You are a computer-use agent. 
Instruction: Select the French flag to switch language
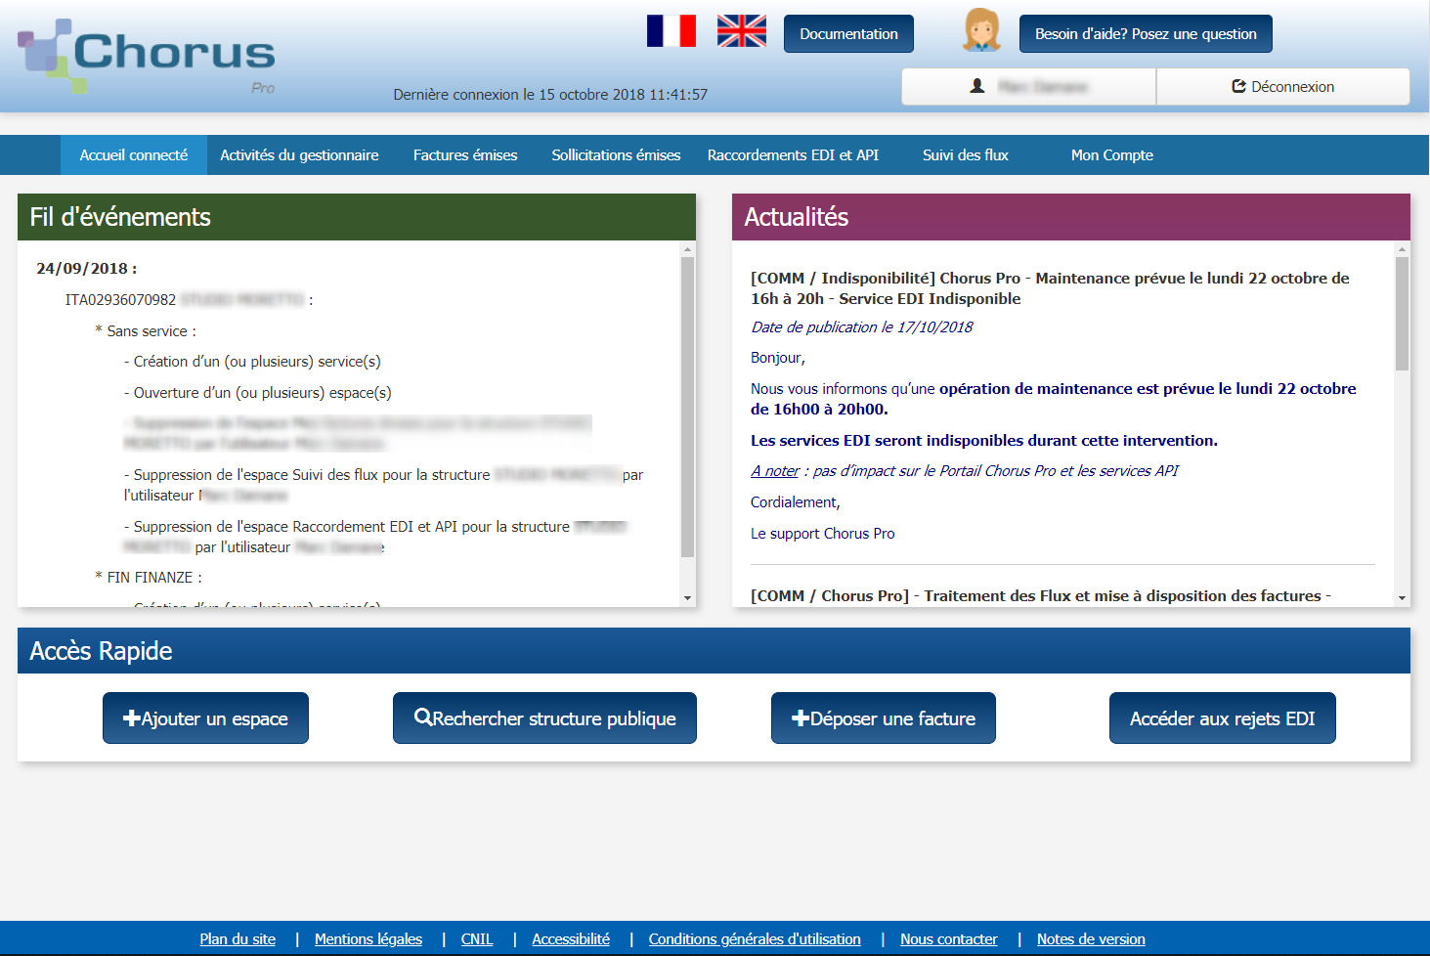pyautogui.click(x=671, y=31)
